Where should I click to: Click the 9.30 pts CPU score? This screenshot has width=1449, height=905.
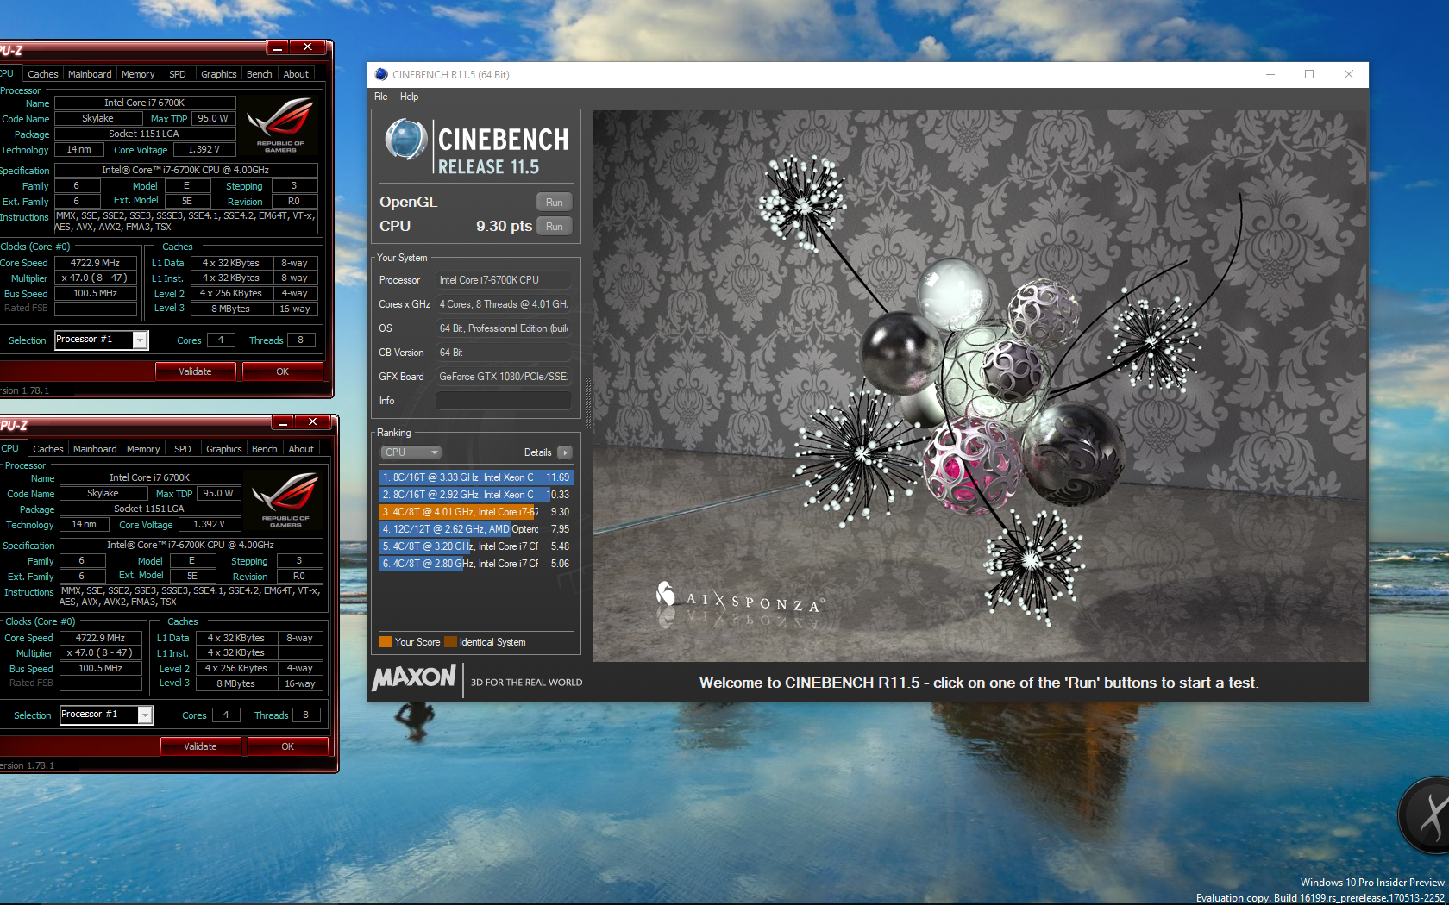pyautogui.click(x=504, y=226)
